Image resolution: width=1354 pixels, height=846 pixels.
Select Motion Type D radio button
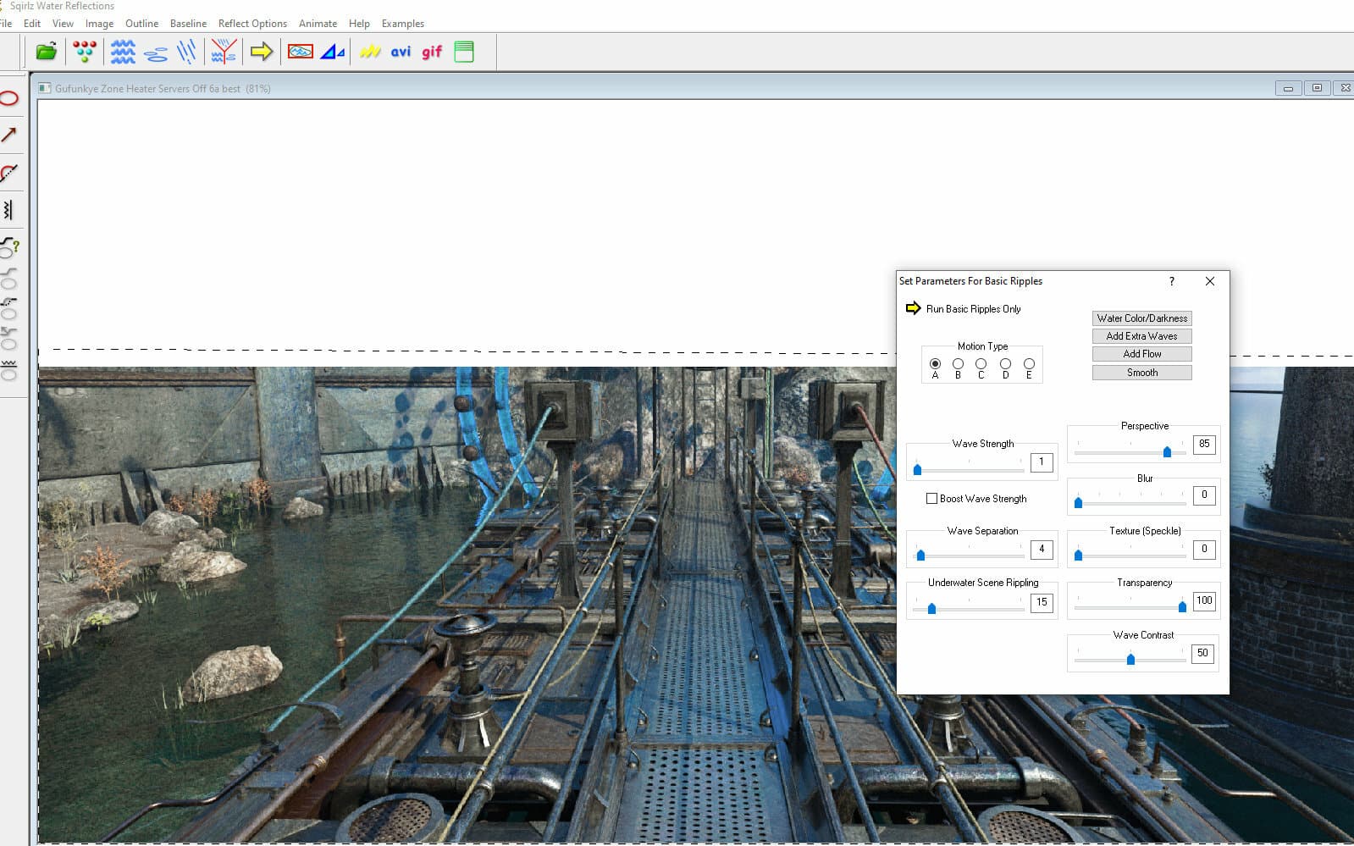tap(1005, 364)
